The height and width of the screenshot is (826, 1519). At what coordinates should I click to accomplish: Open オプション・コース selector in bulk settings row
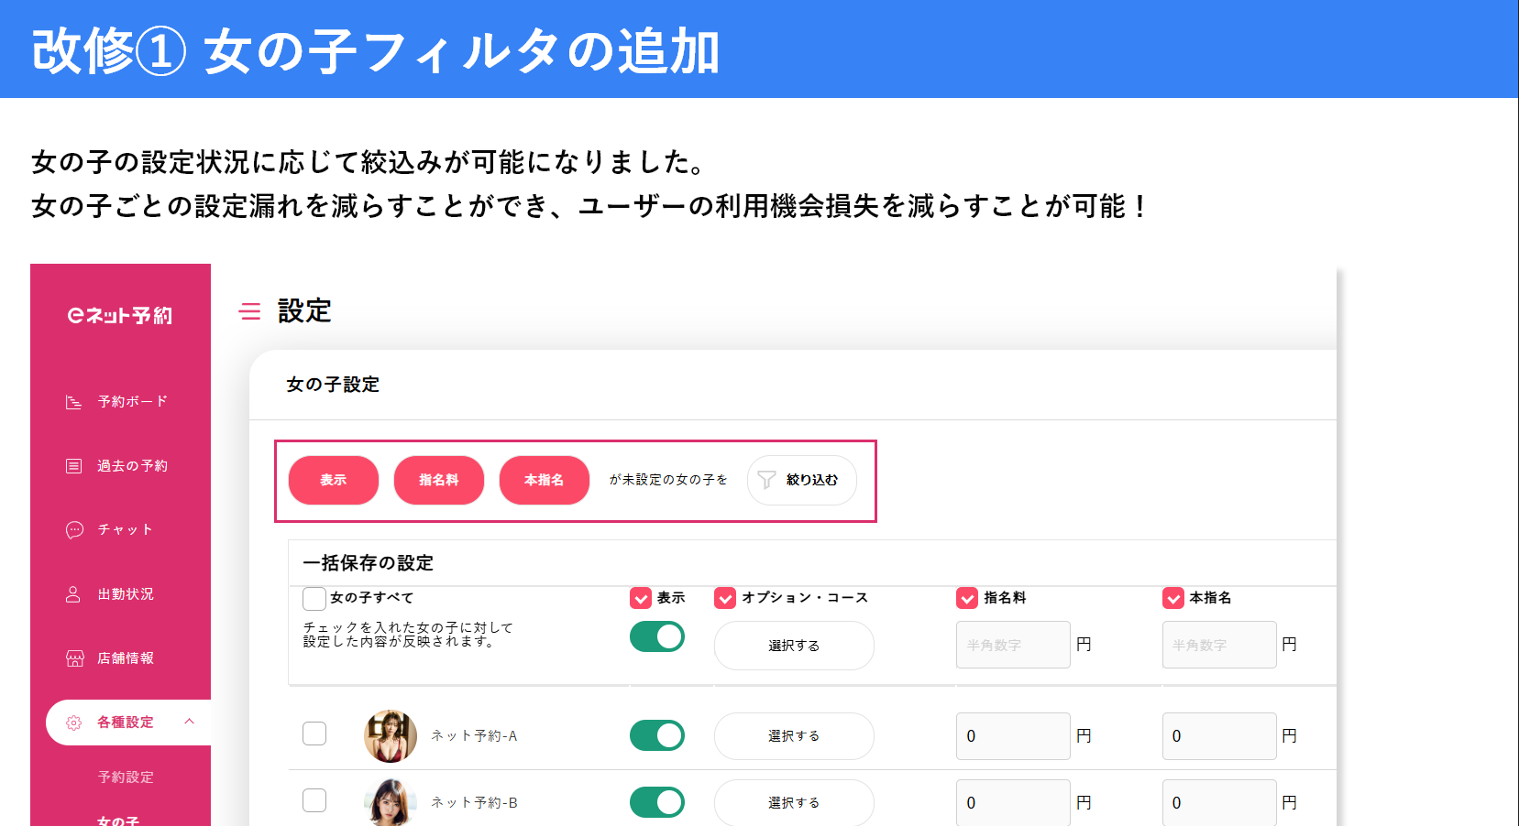click(x=793, y=645)
